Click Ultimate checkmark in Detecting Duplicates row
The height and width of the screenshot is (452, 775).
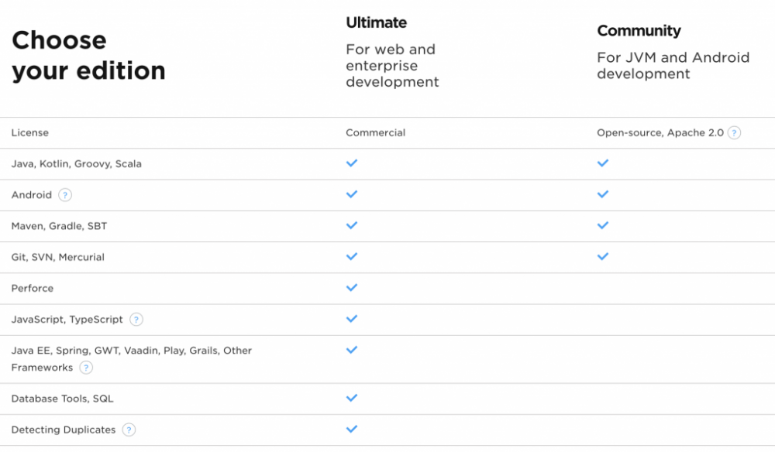point(352,429)
